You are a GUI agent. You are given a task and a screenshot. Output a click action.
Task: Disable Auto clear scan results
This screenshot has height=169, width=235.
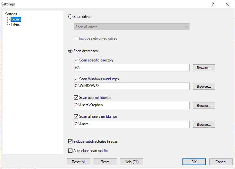point(71,151)
